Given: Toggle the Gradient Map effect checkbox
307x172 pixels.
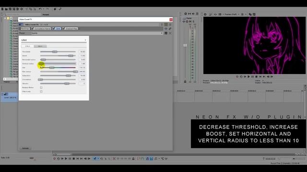Looking at the screenshot, I should click(x=63, y=29).
